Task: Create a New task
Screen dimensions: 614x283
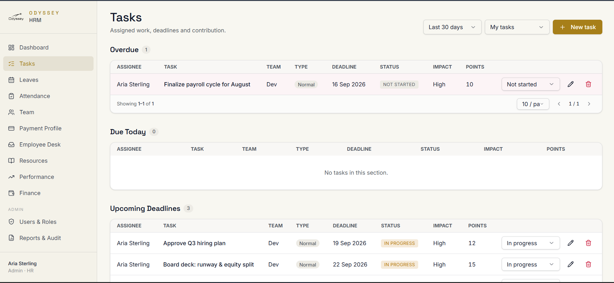Action: click(x=577, y=27)
